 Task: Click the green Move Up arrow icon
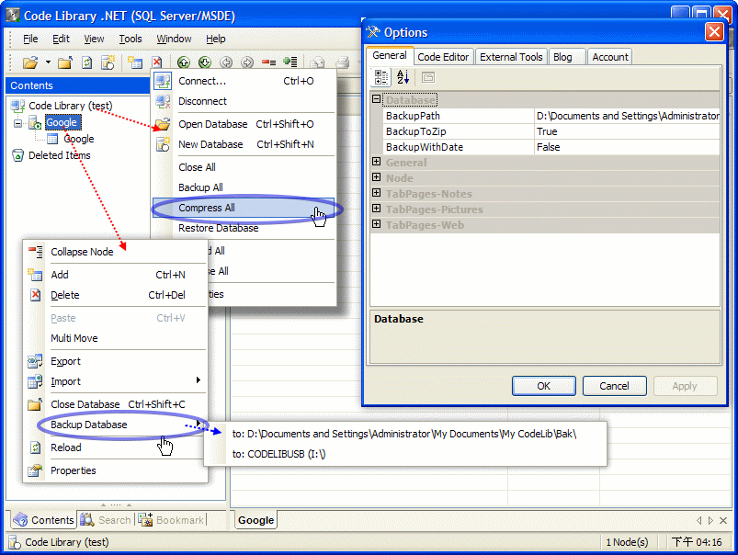(x=184, y=62)
